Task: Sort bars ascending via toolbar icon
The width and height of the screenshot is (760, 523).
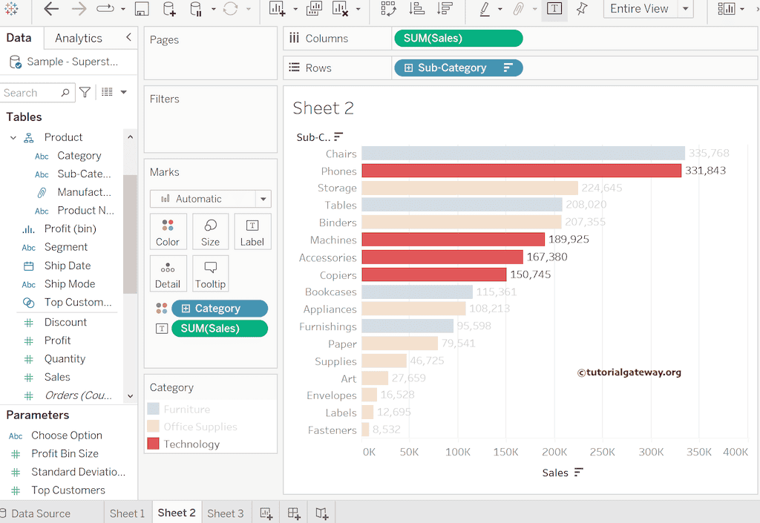Action: (x=417, y=9)
